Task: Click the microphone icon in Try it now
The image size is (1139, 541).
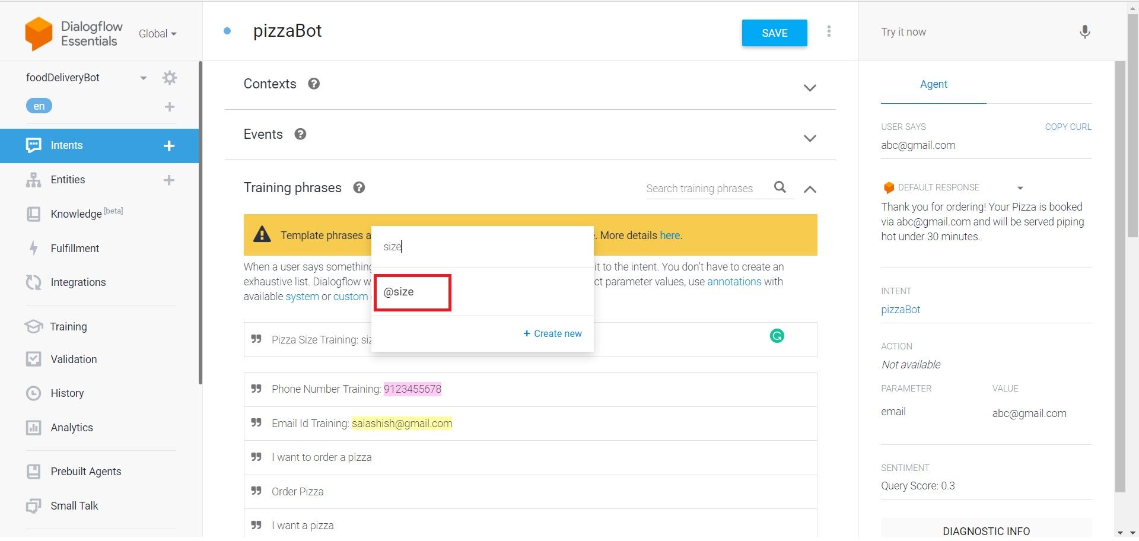Action: tap(1084, 32)
